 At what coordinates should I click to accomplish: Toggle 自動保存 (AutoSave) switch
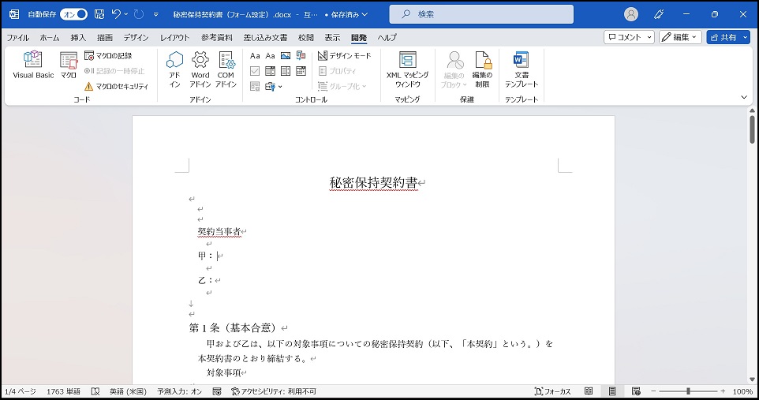tap(73, 14)
